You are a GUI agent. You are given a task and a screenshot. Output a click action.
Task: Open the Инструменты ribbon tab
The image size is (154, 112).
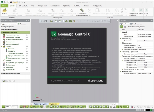[x=98, y=6]
